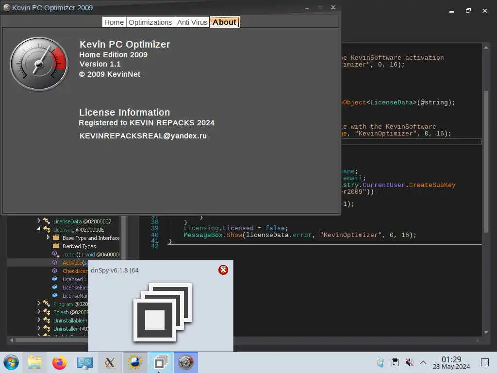The height and width of the screenshot is (373, 497).
Task: Click the KEVINREPACKSREAL@yandex.ru email text
Action: [x=143, y=136]
